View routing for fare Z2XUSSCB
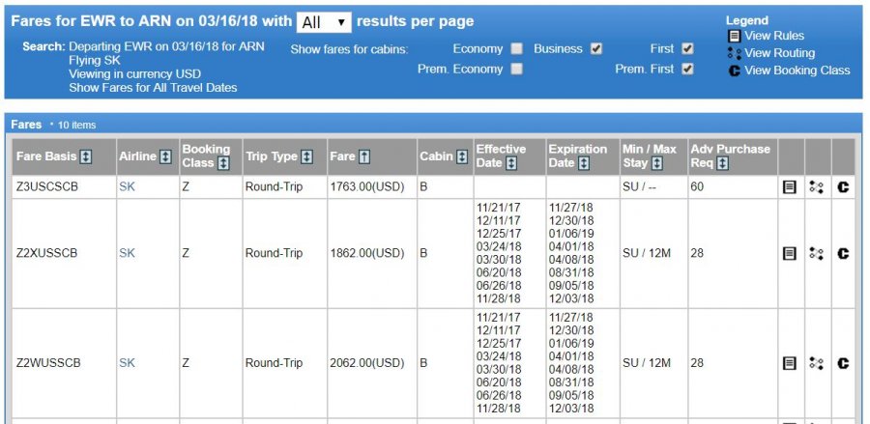 [816, 253]
